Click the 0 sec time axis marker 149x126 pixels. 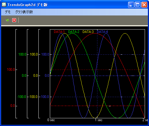coord(51,120)
